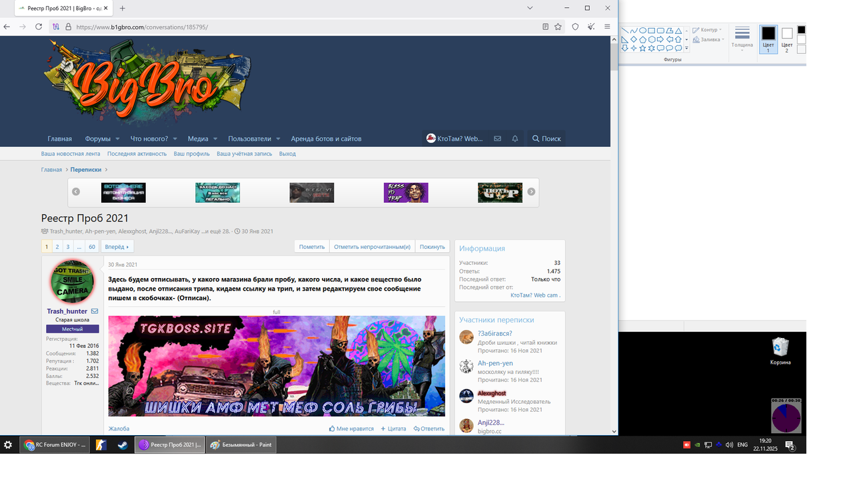Select the four-point star shape in Paint

(x=634, y=48)
